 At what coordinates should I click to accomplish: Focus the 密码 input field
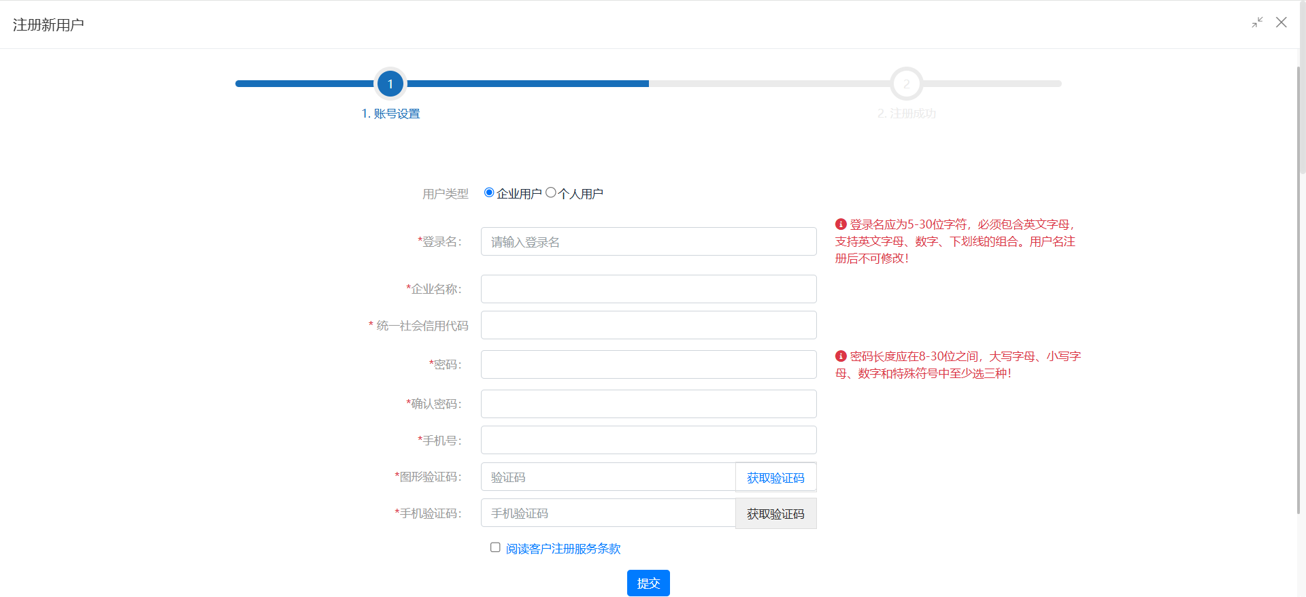pos(649,364)
